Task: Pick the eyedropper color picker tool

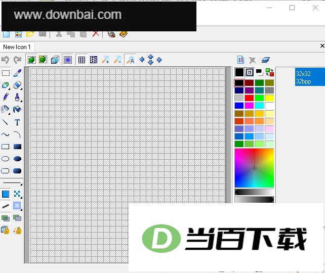Action: click(x=17, y=73)
